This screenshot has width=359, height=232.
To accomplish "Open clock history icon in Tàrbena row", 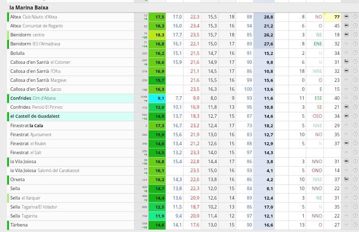I will tap(355, 225).
